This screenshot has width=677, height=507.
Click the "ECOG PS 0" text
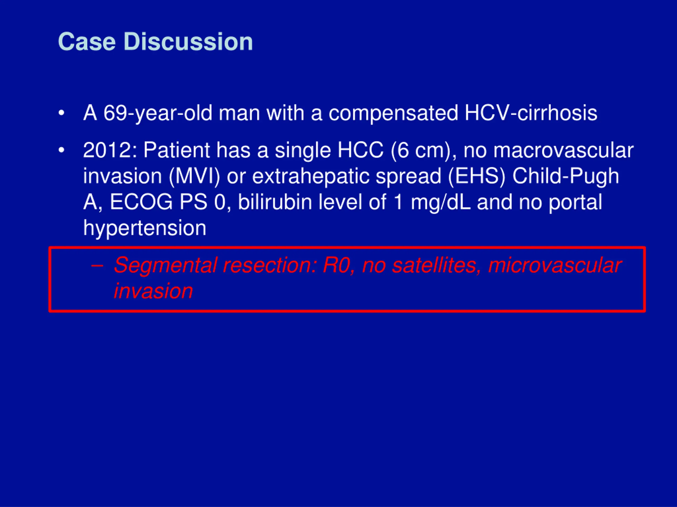click(x=168, y=202)
